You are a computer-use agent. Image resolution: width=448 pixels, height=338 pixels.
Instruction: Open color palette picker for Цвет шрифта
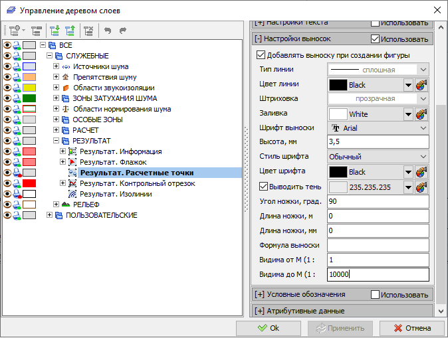(x=421, y=172)
